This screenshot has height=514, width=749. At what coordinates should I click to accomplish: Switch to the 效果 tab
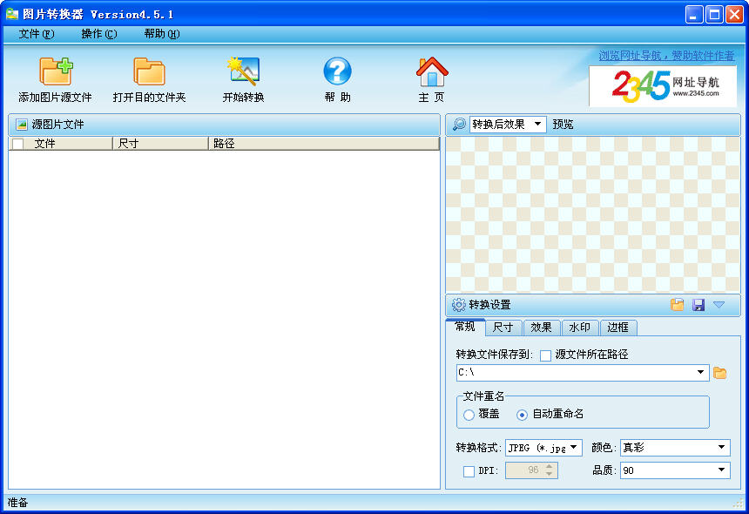(541, 328)
